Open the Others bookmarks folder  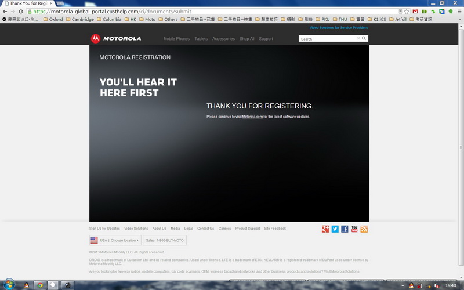pyautogui.click(x=168, y=19)
